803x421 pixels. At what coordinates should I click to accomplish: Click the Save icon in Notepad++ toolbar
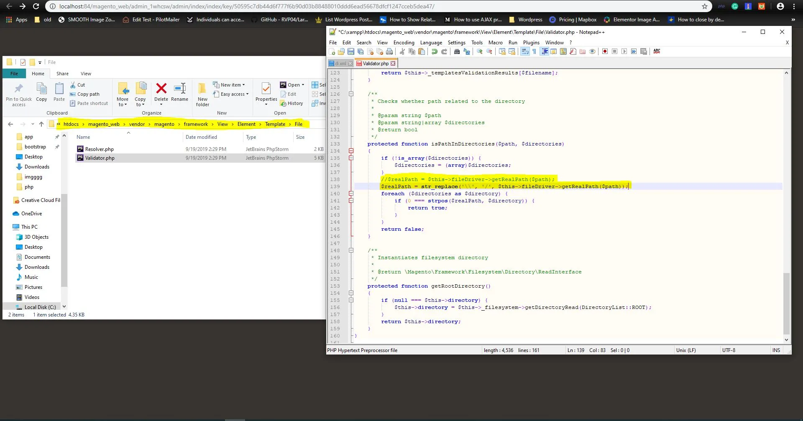351,51
